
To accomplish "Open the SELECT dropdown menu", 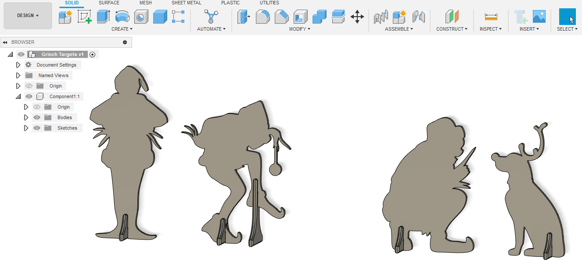I will pos(568,29).
